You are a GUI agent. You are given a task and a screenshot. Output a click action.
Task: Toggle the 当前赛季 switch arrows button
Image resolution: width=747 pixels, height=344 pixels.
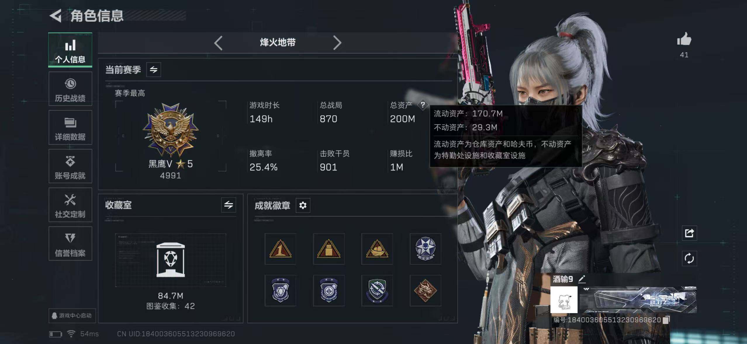tap(153, 70)
